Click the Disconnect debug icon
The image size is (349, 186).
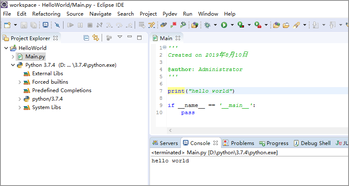100,25
